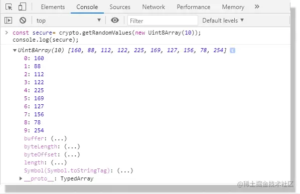The width and height of the screenshot is (300, 194).
Task: Clear the console with the ban icon
Action: tap(23, 20)
